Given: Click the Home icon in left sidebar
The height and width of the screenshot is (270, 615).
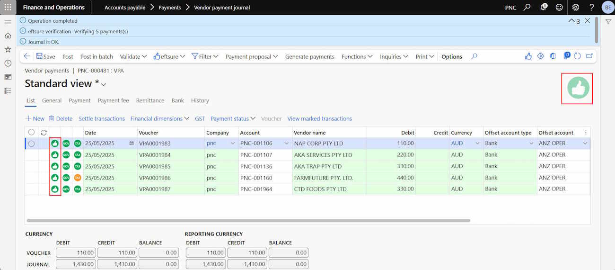Looking at the screenshot, I should [x=8, y=36].
